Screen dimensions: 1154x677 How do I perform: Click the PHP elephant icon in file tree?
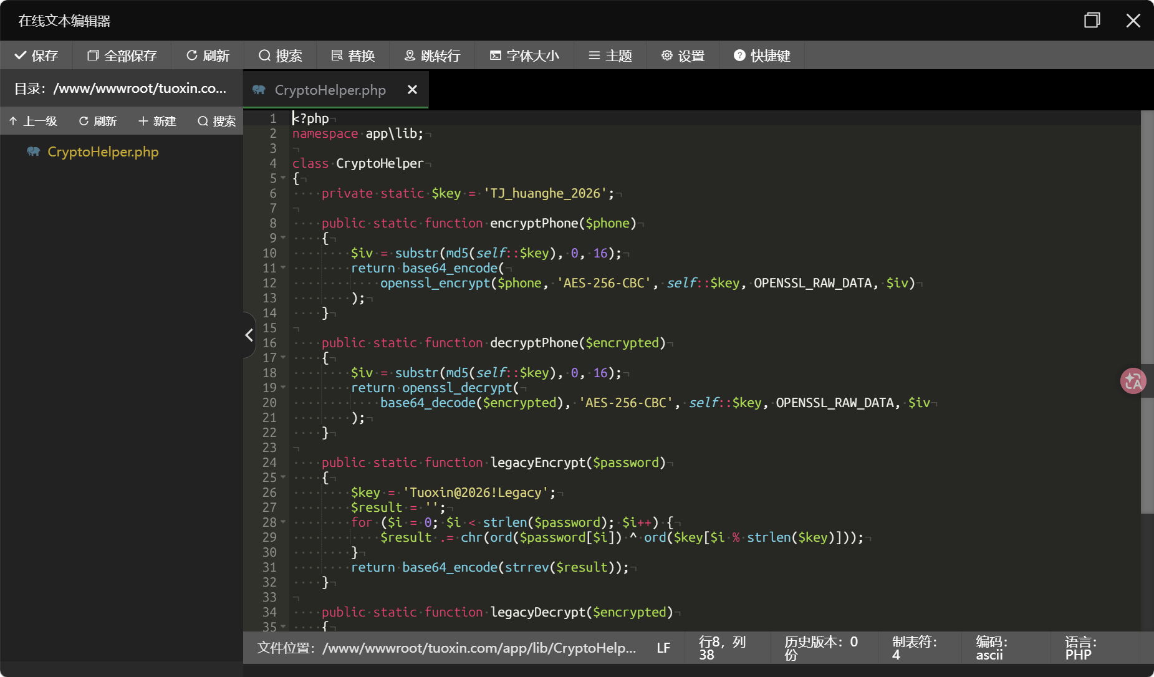pos(33,151)
